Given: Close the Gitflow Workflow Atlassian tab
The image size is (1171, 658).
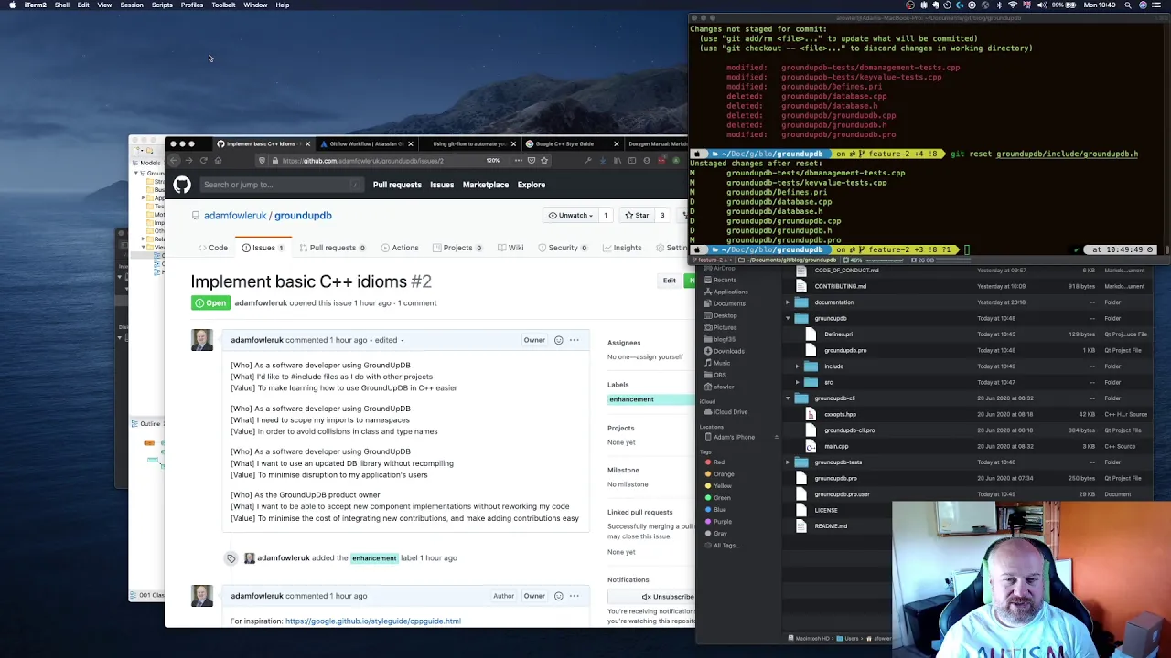Looking at the screenshot, I should click(x=411, y=143).
